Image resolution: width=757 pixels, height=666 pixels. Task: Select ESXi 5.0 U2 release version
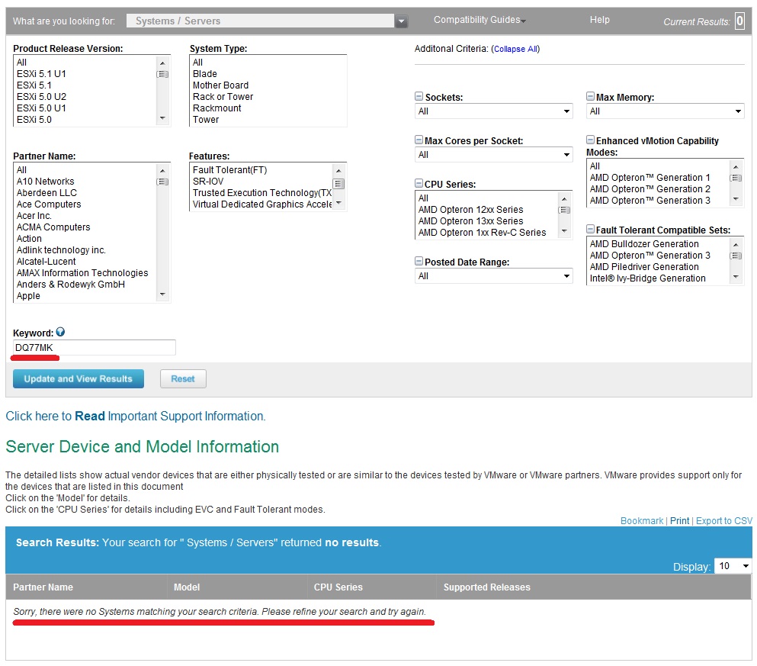(x=41, y=97)
